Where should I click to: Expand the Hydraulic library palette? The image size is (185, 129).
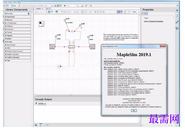18,29
